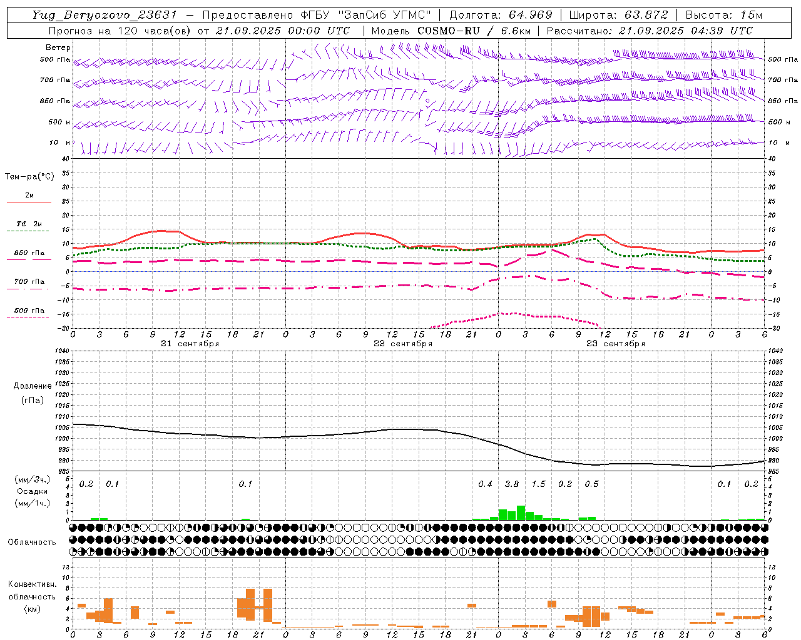The image size is (801, 640).
Task: Click the Прогноз на 120 часа(ов) text
Action: pyautogui.click(x=120, y=30)
